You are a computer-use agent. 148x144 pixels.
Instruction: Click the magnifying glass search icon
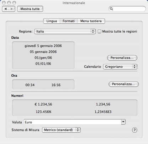click(111, 9)
